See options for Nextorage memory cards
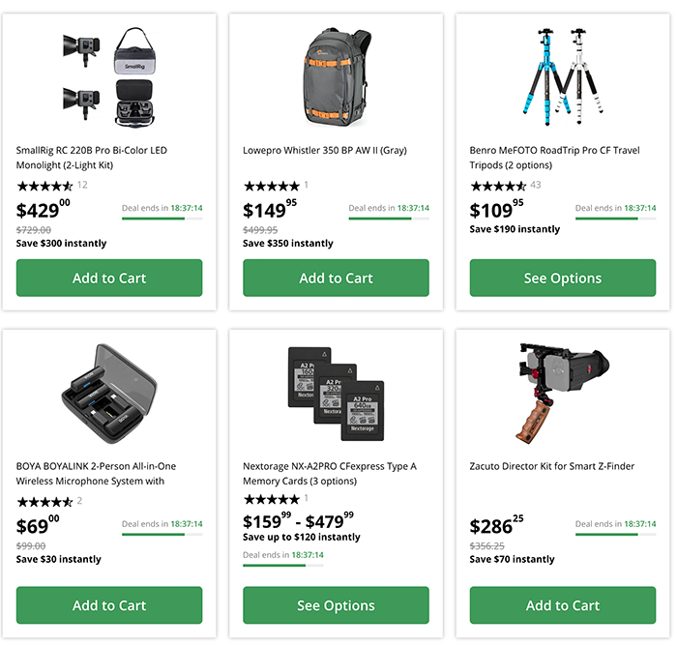This screenshot has height=646, width=677. (336, 605)
